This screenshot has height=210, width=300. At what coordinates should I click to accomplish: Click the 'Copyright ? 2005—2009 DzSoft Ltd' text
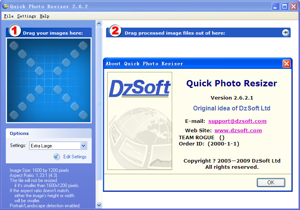[232, 161]
